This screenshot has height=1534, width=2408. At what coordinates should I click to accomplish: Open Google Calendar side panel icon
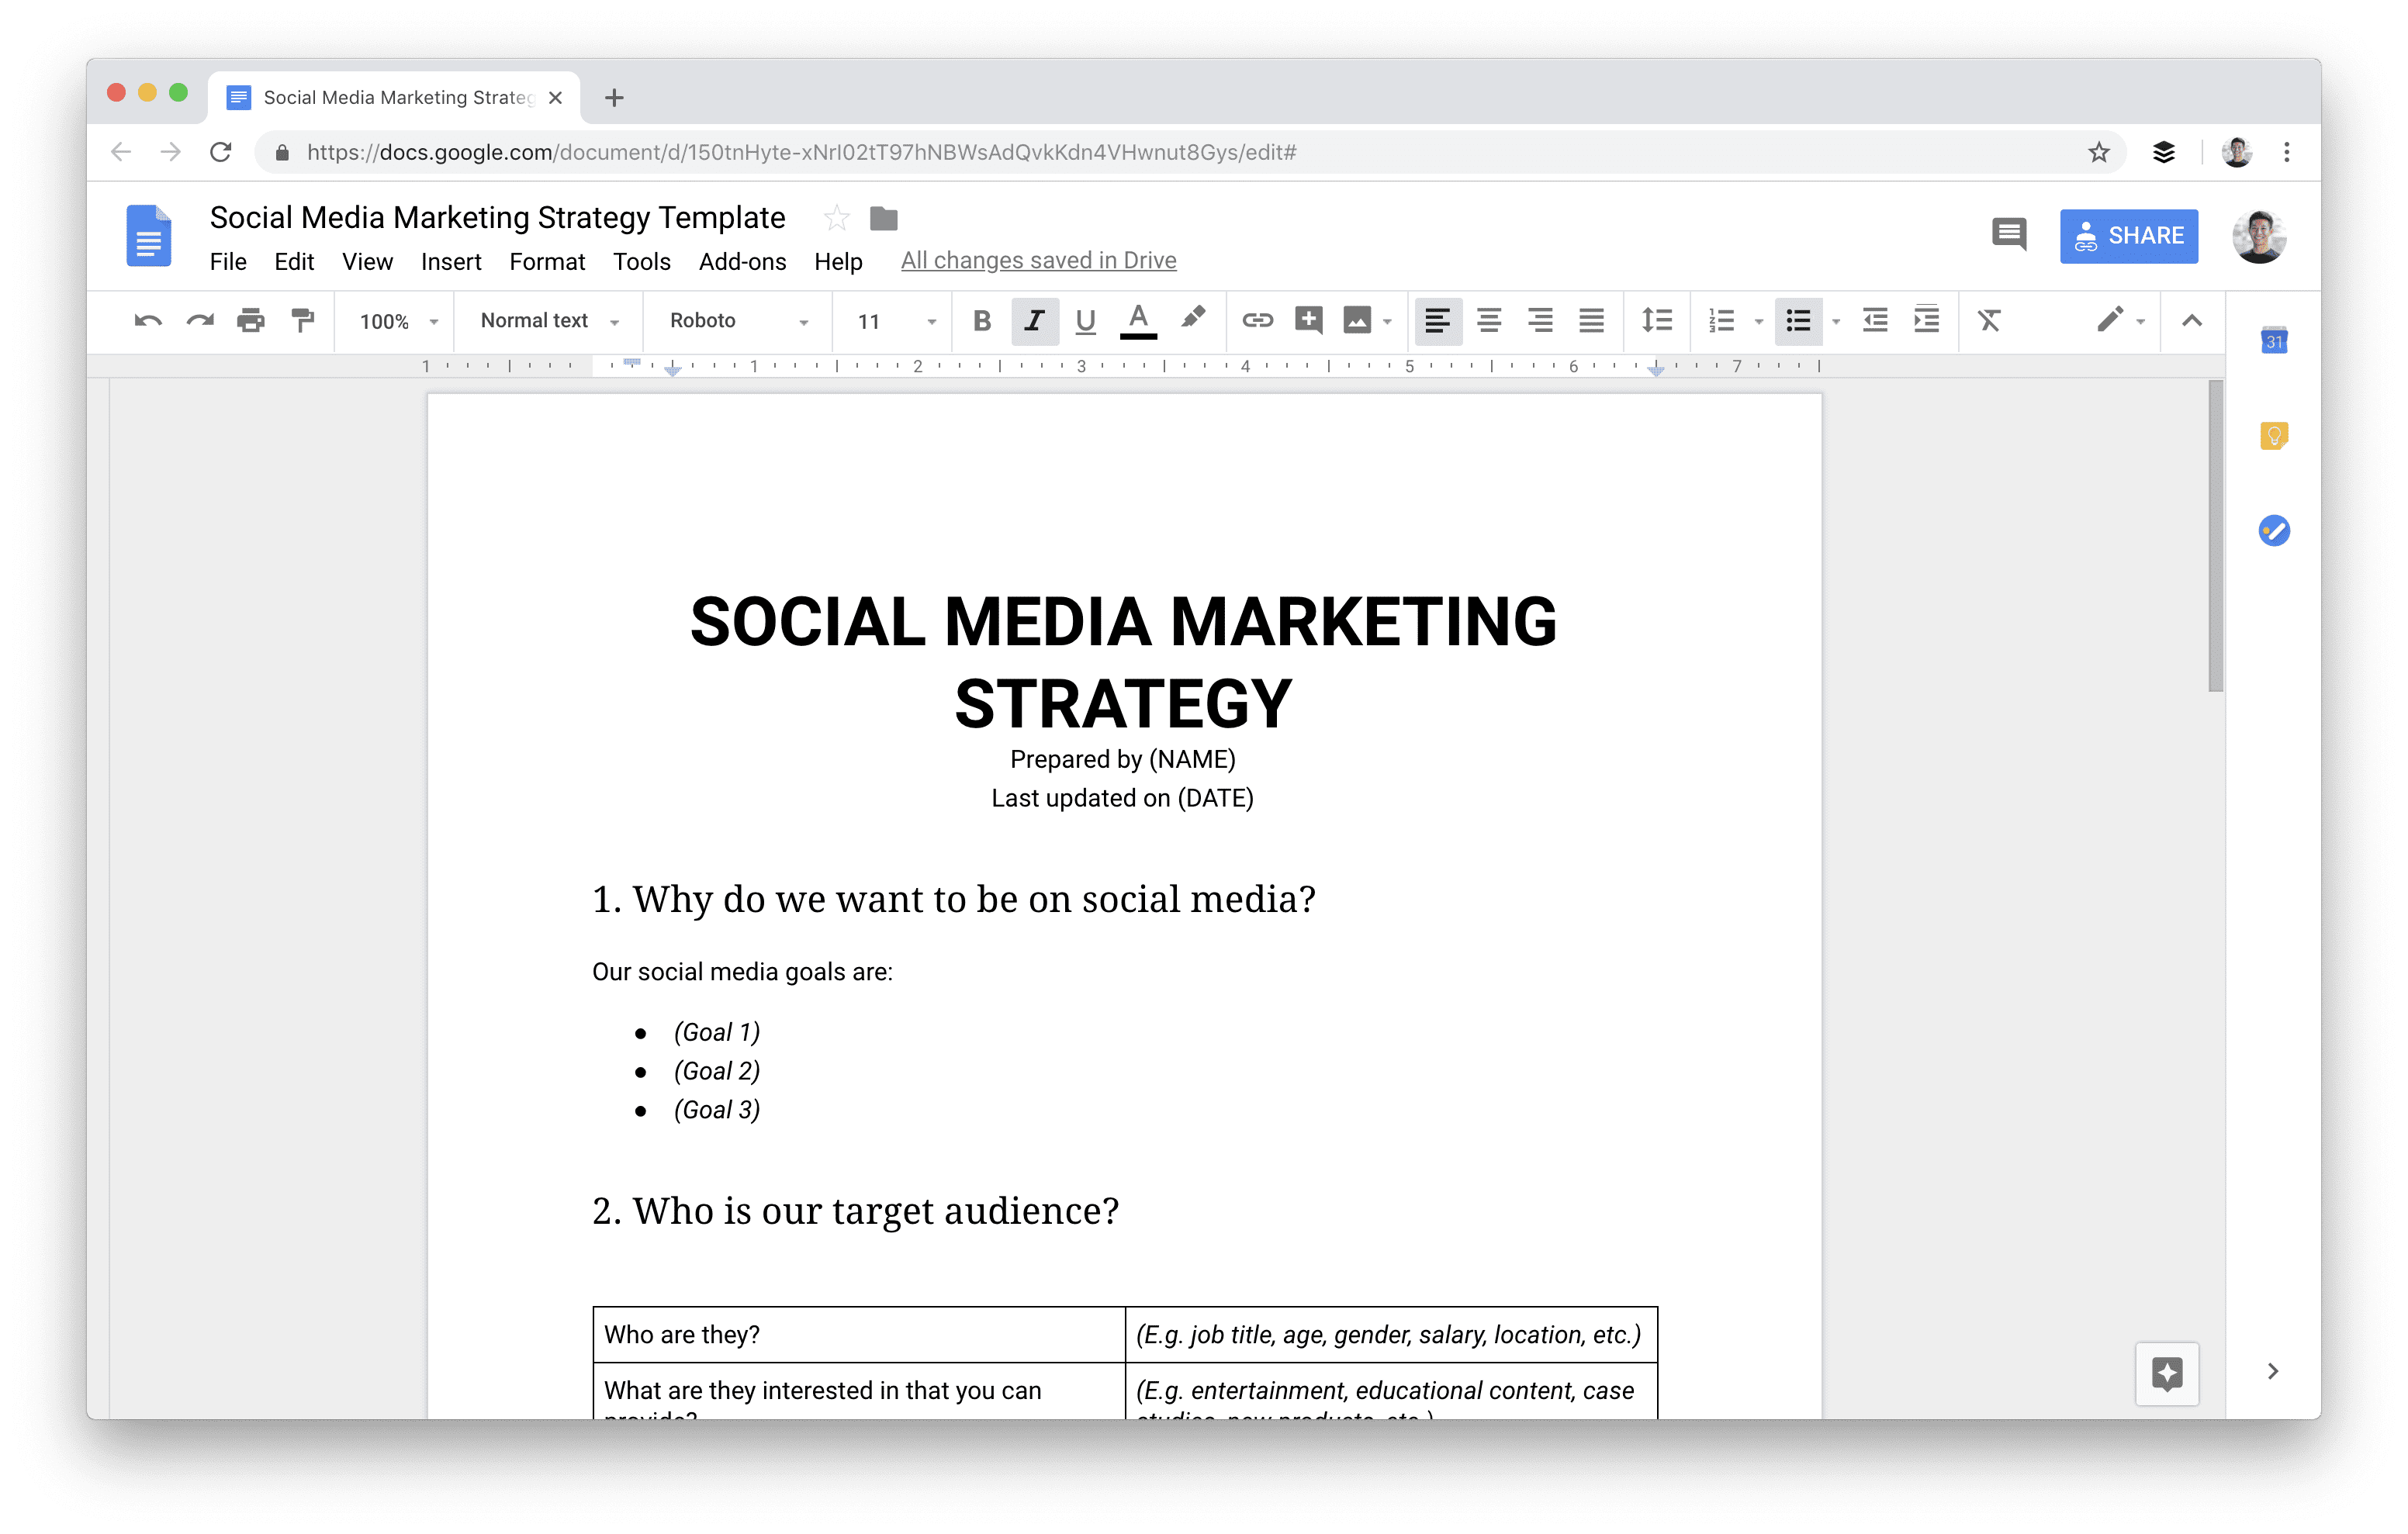[2274, 340]
